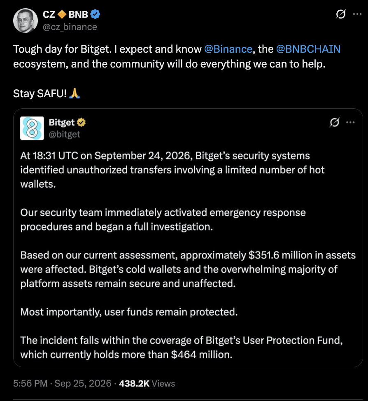Click the orange BNB diamond emoji icon
368x401 pixels.
(62, 14)
